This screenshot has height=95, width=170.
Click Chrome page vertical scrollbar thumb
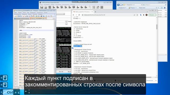point(157,27)
